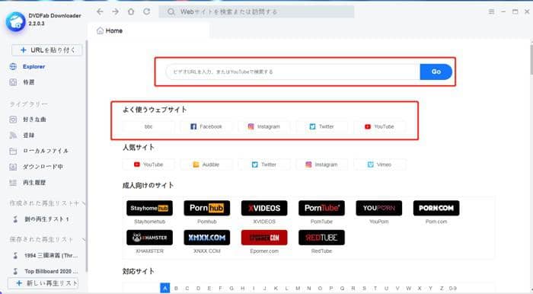Collapse the 作成された再生リスト section

click(84, 203)
